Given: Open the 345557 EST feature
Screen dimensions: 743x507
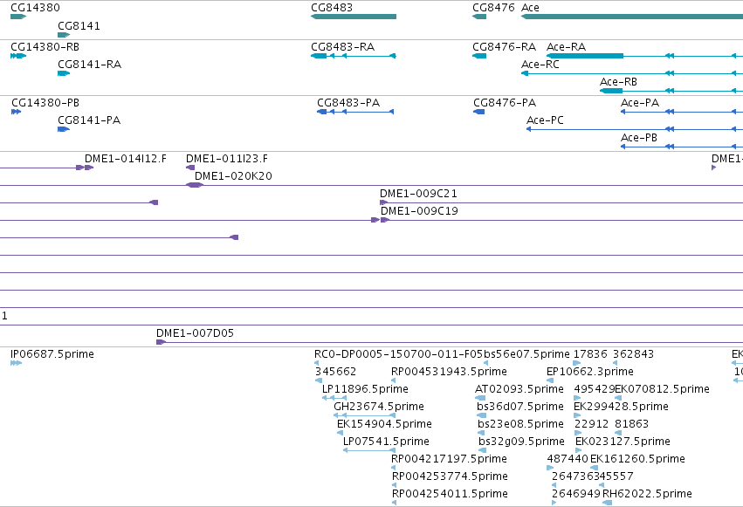Looking at the screenshot, I should point(602,486).
